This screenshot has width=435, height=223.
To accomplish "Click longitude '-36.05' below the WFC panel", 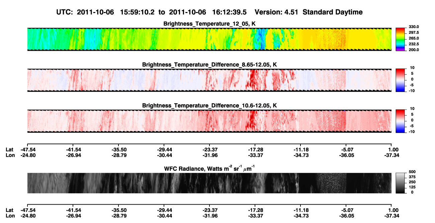I will (x=346, y=216).
